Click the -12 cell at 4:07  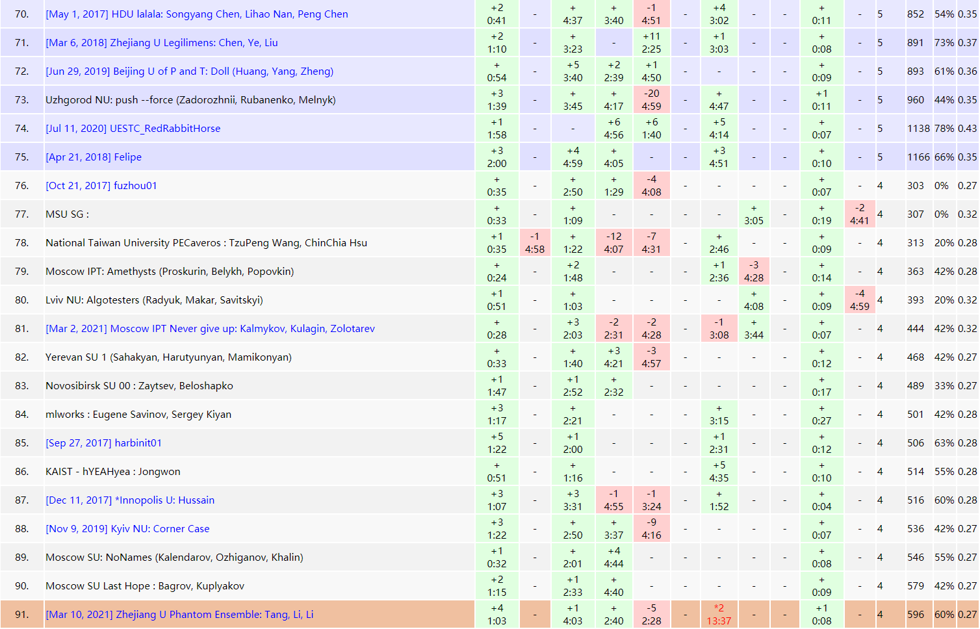[x=613, y=243]
